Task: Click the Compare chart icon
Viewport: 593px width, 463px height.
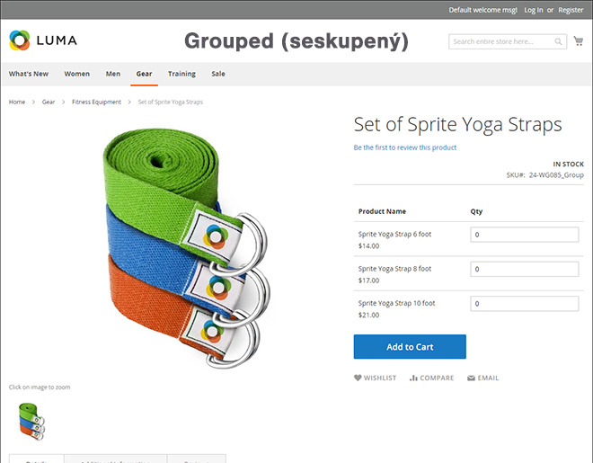Action: (x=413, y=378)
